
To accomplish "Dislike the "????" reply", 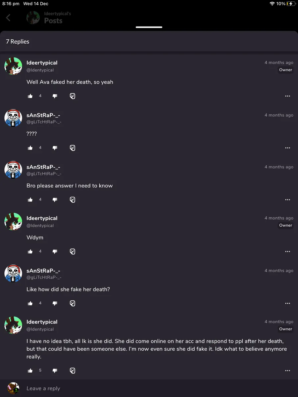I will (x=55, y=148).
